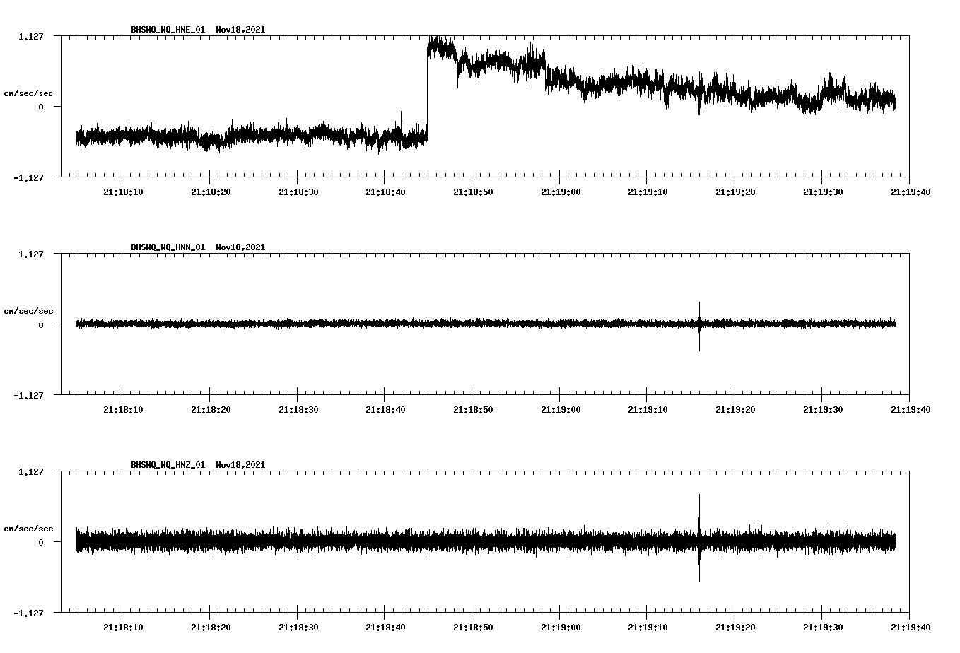Click the 21:19:00 tick label under HNE plot
The height and width of the screenshot is (653, 960).
tap(561, 192)
